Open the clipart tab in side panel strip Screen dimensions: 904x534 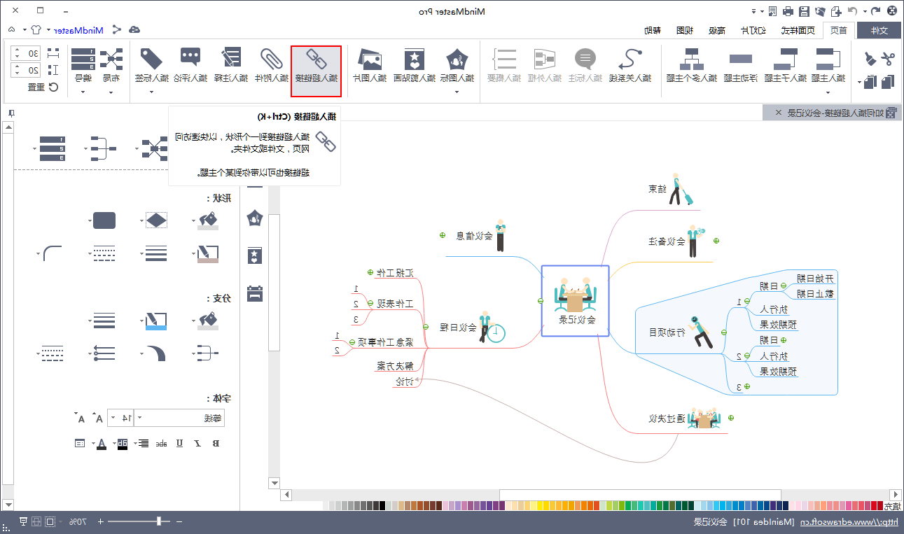[255, 255]
